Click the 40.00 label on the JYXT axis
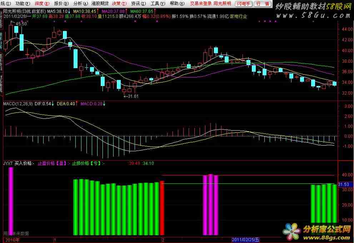 347,175
